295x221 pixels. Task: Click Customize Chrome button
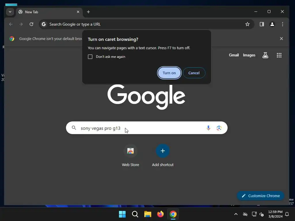coord(260,196)
